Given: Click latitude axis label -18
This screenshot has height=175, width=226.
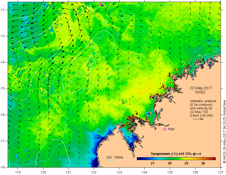Looking at the screenshot, I should (x=3, y=167).
